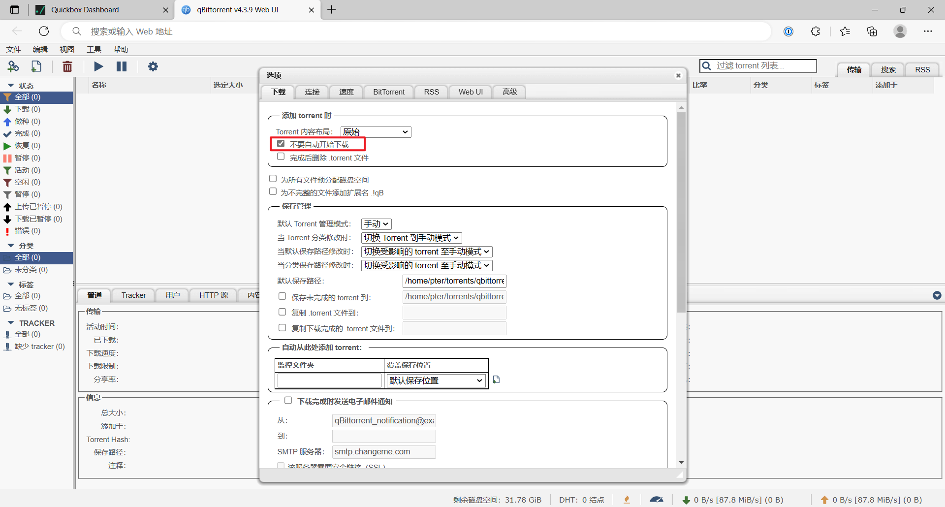Enable 完成后删除 .torrent 文件 checkbox

click(281, 157)
